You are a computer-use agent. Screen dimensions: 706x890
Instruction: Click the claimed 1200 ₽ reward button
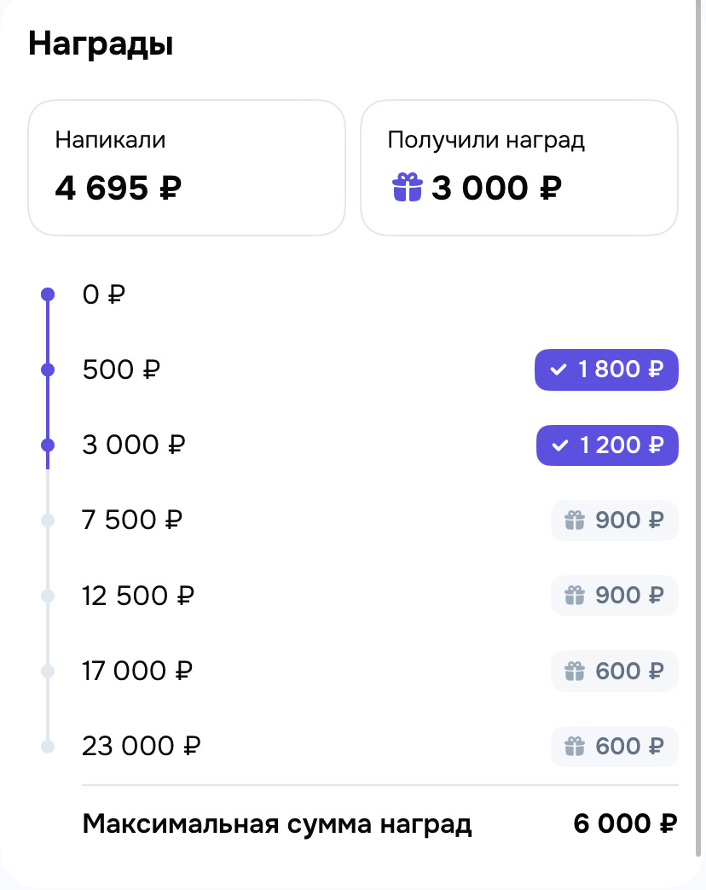pyautogui.click(x=606, y=445)
